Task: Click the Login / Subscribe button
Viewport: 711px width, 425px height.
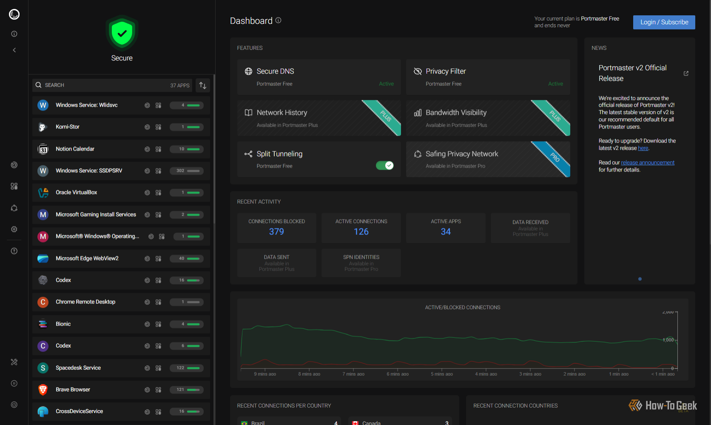Action: (664, 22)
